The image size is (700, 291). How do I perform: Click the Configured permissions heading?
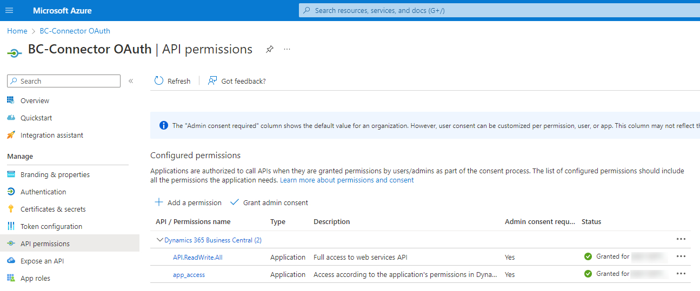[x=195, y=155]
